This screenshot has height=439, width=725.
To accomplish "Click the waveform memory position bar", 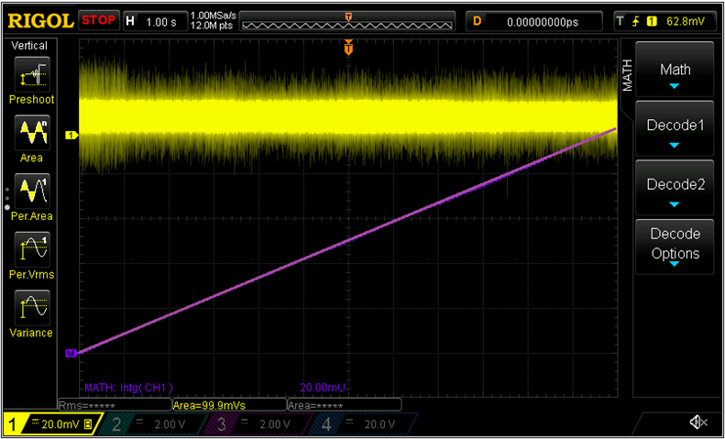I will click(x=347, y=20).
